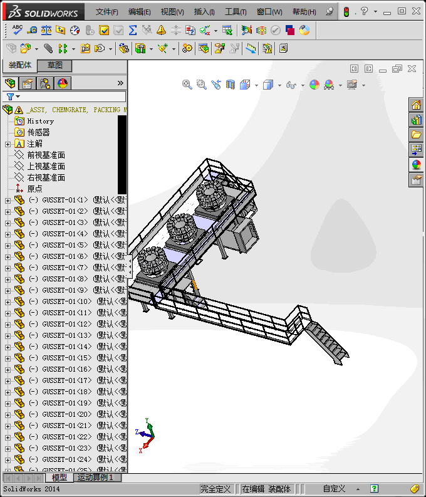The image size is (426, 497).
Task: Switch to the 草图 tab
Action: [55, 65]
